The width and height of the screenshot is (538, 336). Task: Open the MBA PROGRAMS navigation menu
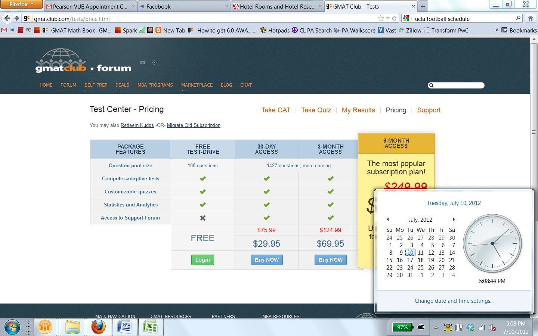pyautogui.click(x=155, y=85)
